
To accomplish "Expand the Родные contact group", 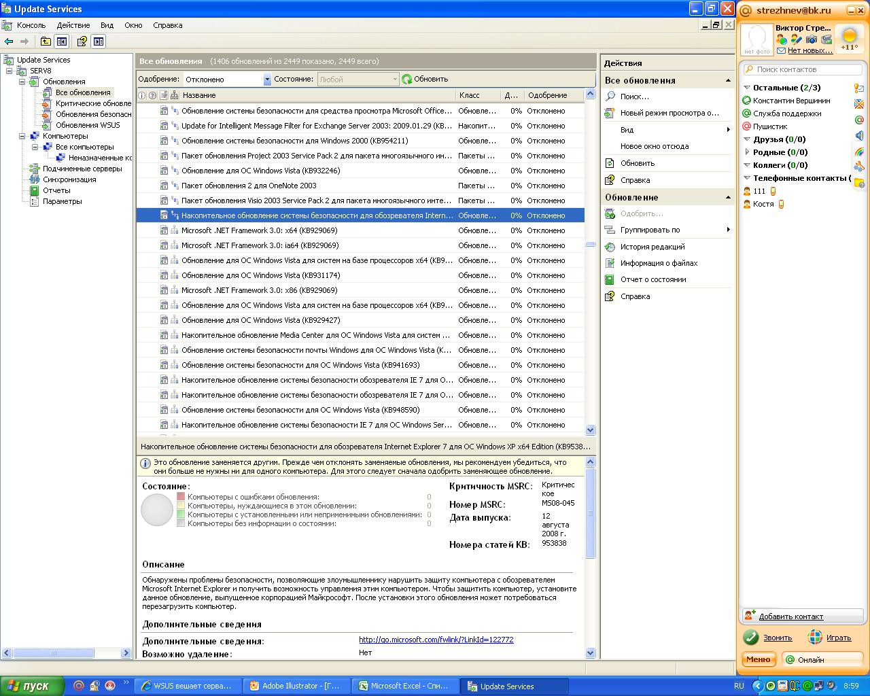I will click(x=747, y=152).
